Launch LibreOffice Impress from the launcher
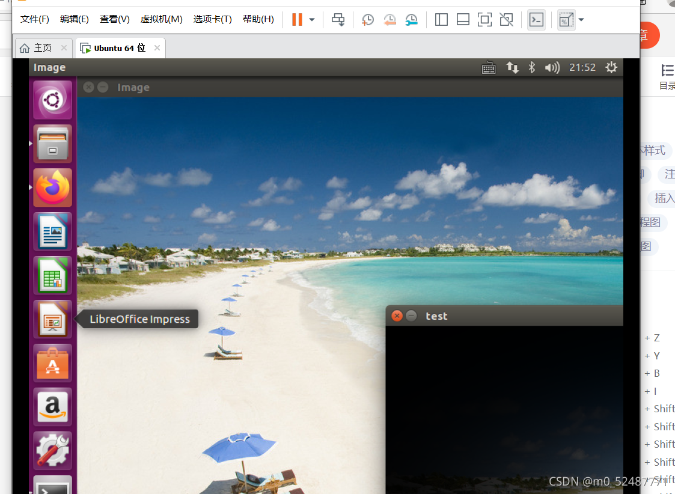 [x=52, y=319]
